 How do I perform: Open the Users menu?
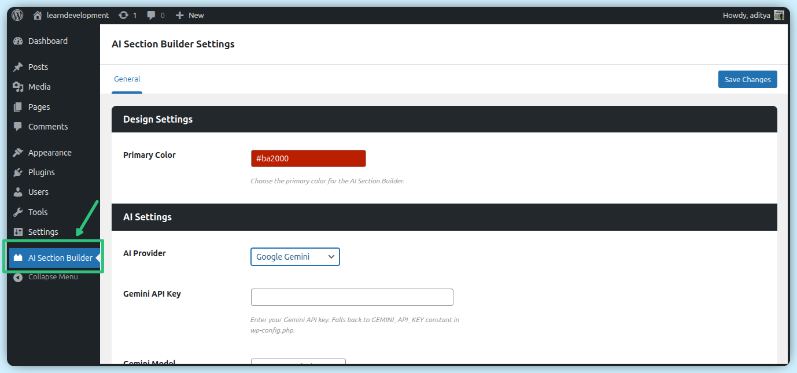point(38,192)
